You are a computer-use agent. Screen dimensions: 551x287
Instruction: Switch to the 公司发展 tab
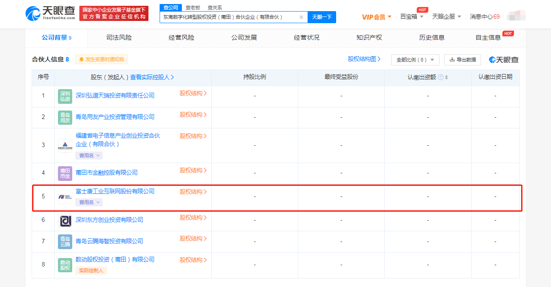pos(244,38)
